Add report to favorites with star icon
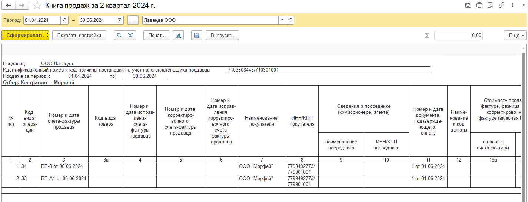 37,5
